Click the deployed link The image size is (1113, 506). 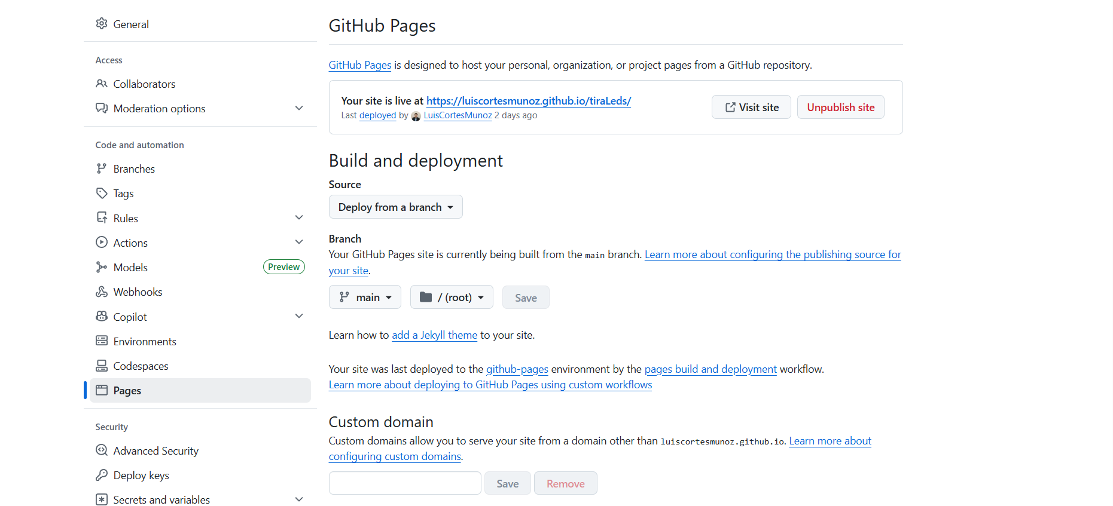point(377,115)
